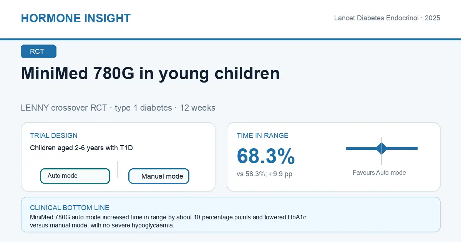Click the Favours Auto mode label
The image size is (461, 242).
pyautogui.click(x=379, y=173)
